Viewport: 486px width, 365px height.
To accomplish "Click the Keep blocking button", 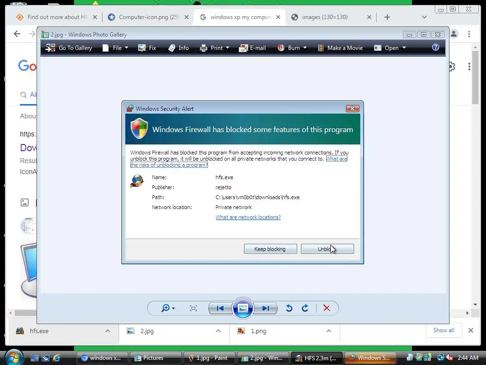I will (x=270, y=249).
